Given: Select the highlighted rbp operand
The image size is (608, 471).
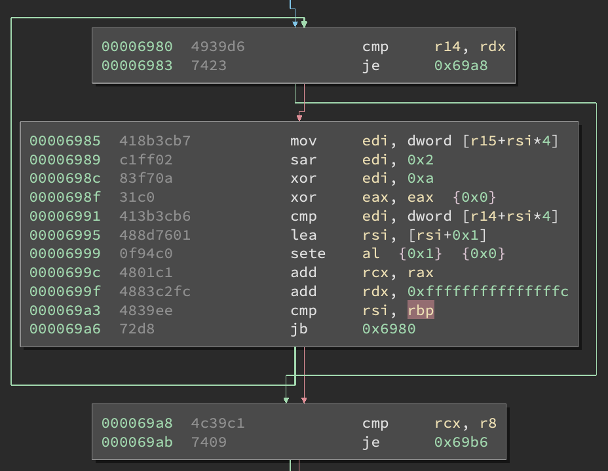Looking at the screenshot, I should (x=421, y=311).
